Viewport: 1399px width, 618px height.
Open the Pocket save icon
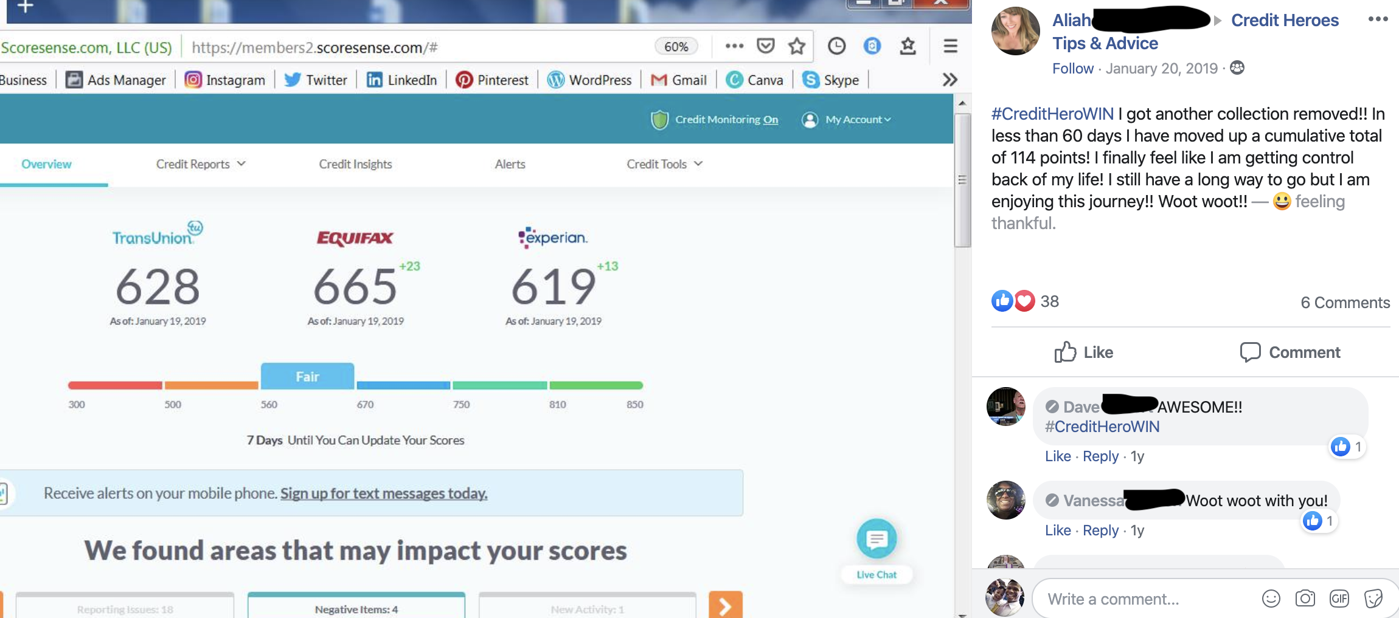[x=765, y=46]
